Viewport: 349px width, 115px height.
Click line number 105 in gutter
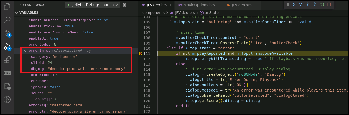[x=147, y=22]
